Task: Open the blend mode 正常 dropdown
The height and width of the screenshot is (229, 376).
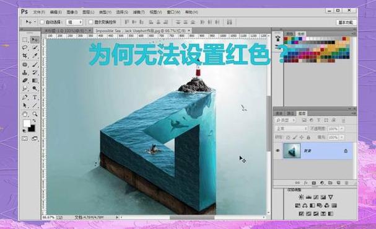Action: click(291, 129)
